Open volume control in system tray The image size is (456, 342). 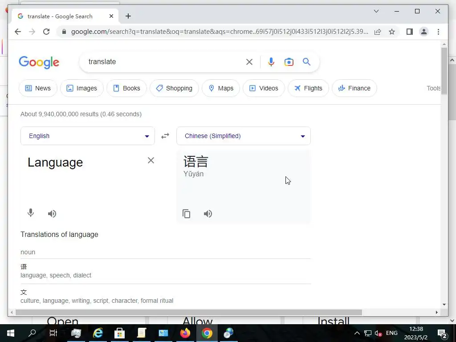(x=378, y=333)
